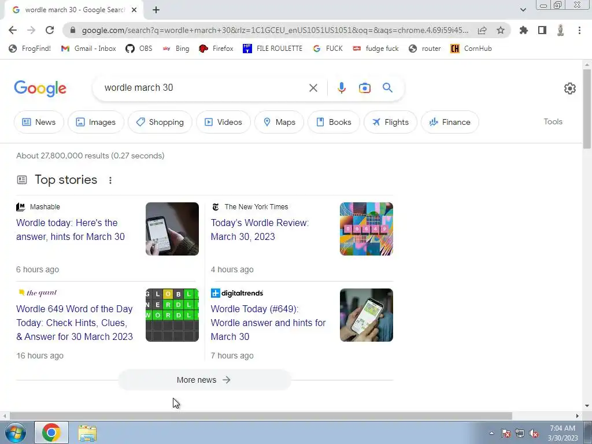Open Top stories more options
This screenshot has width=592, height=444.
[110, 180]
